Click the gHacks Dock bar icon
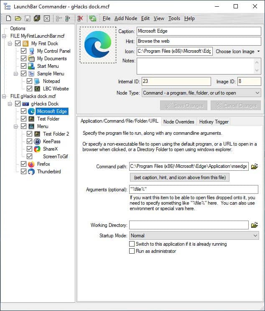The width and height of the screenshot is (265, 311). coord(25,104)
